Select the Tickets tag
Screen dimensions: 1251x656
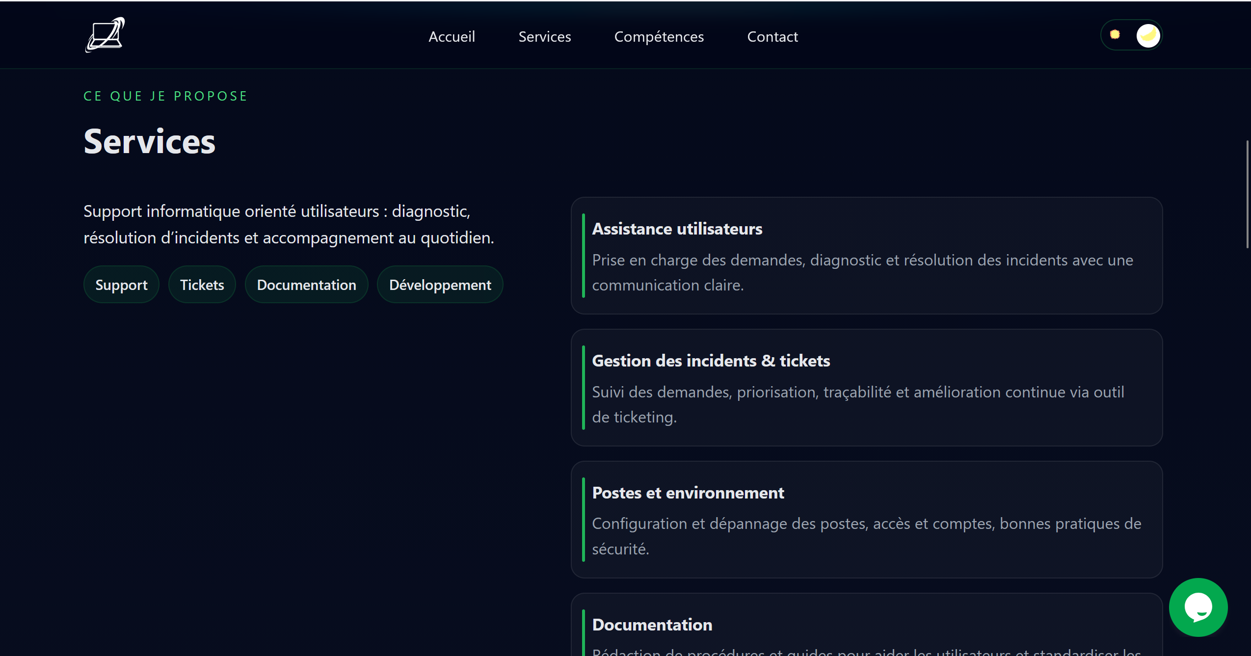(x=202, y=284)
